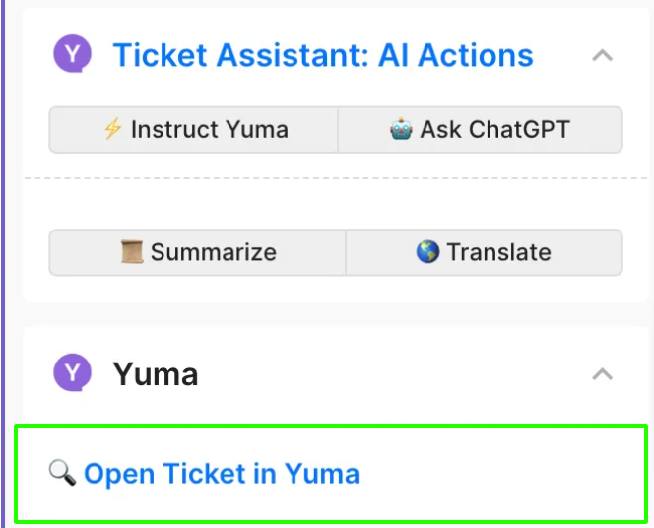Collapse the Yuma section with its chevron
This screenshot has height=528, width=654.
click(602, 374)
